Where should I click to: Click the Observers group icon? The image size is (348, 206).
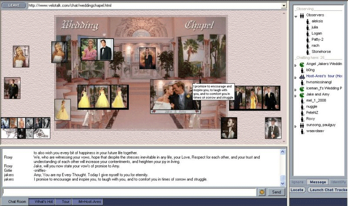pos(301,15)
